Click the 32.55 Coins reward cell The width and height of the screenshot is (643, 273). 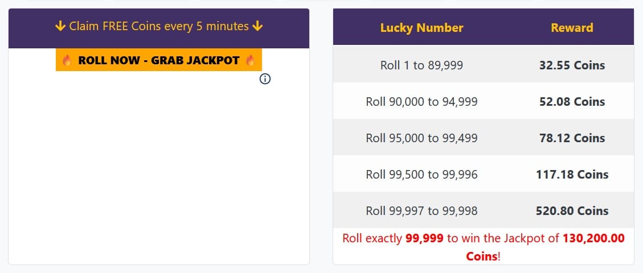tap(572, 65)
